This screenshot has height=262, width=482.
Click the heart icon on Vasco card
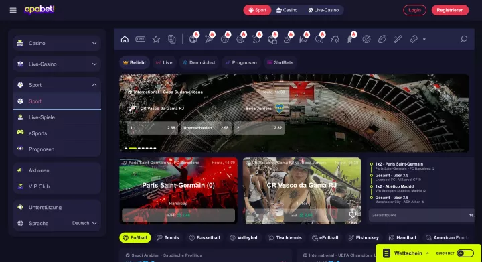tap(352, 214)
